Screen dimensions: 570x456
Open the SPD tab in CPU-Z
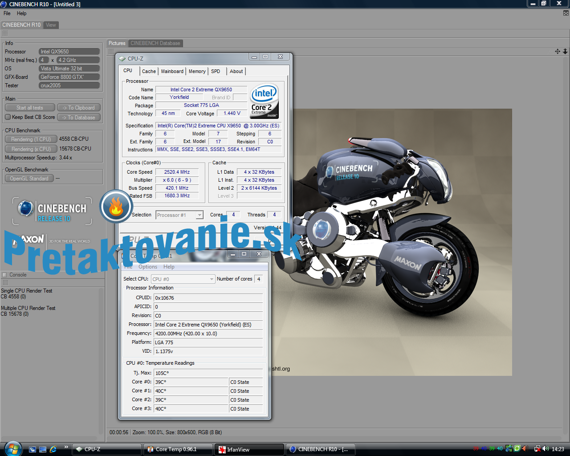216,71
